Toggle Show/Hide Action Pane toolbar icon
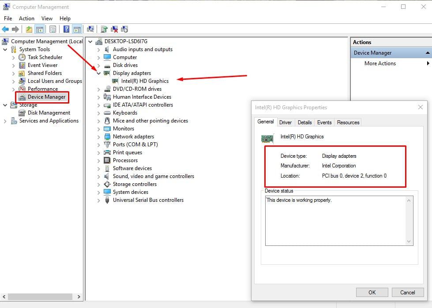The image size is (432, 308). 77,30
